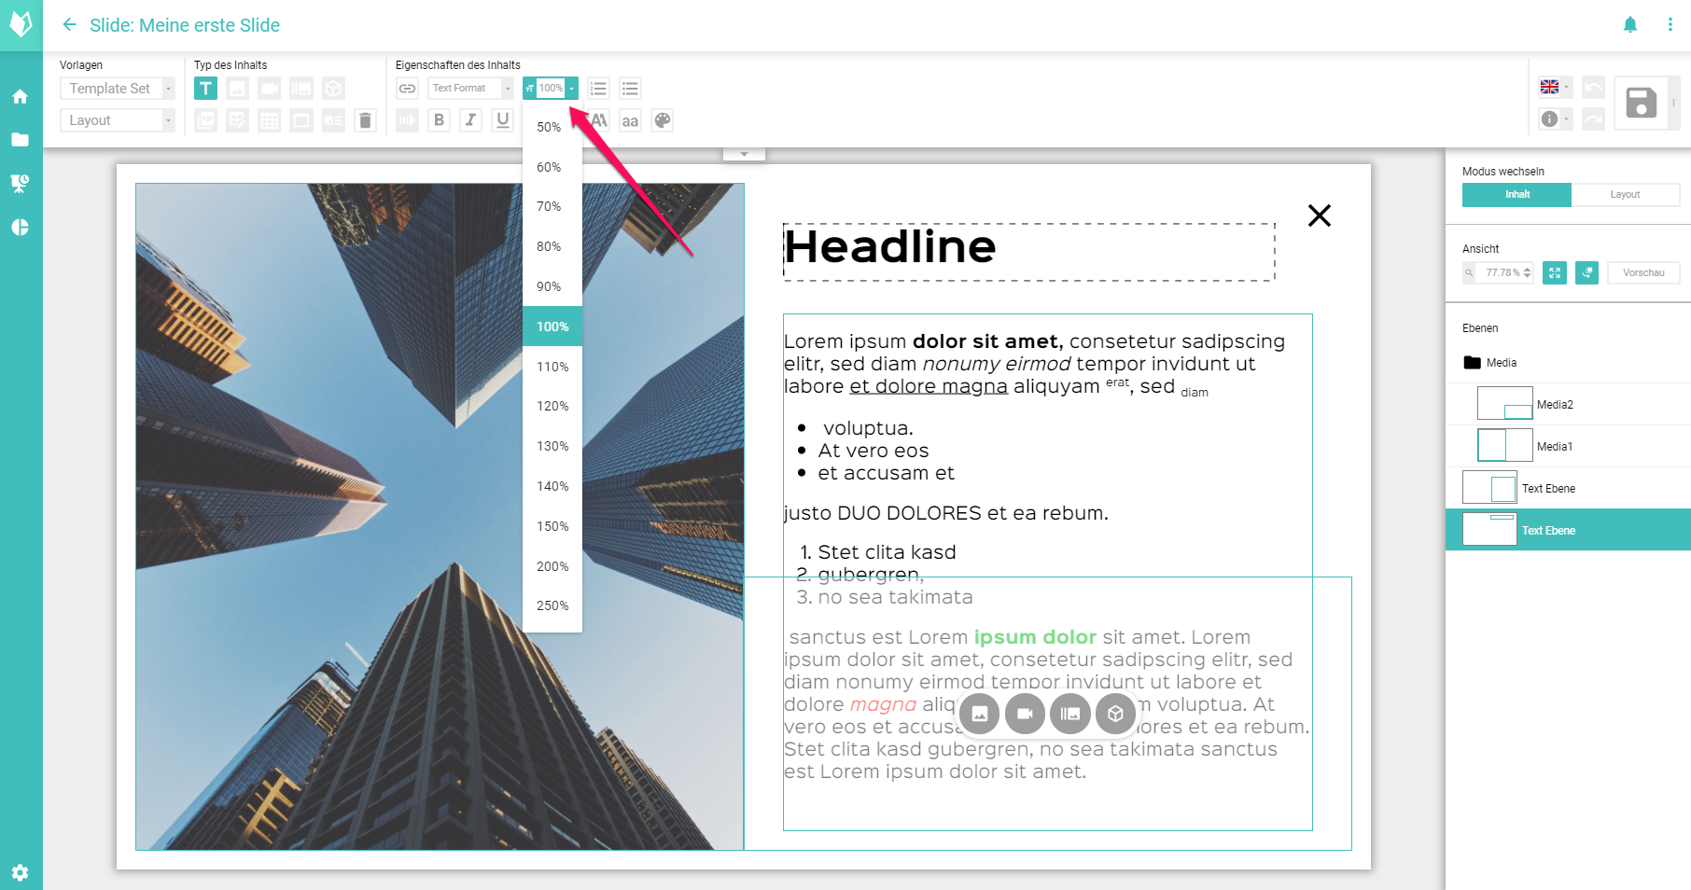The image size is (1691, 890).
Task: Select 80% font size option
Action: [x=549, y=246]
